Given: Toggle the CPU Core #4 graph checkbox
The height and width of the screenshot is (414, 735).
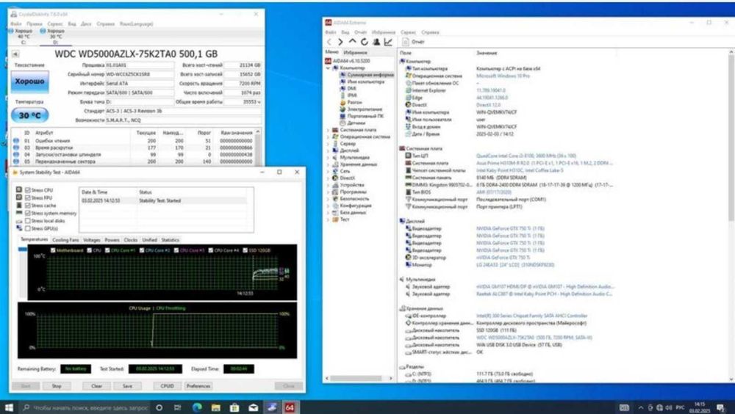Looking at the screenshot, I should (210, 250).
